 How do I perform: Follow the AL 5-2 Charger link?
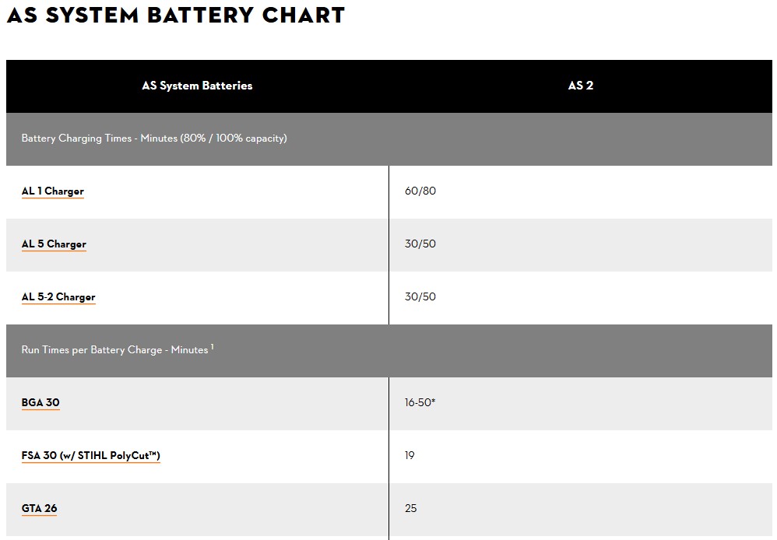(58, 297)
